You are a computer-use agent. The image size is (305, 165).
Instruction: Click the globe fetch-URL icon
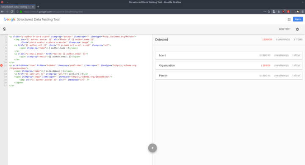tap(5, 29)
